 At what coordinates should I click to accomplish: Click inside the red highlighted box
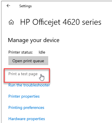(27, 75)
